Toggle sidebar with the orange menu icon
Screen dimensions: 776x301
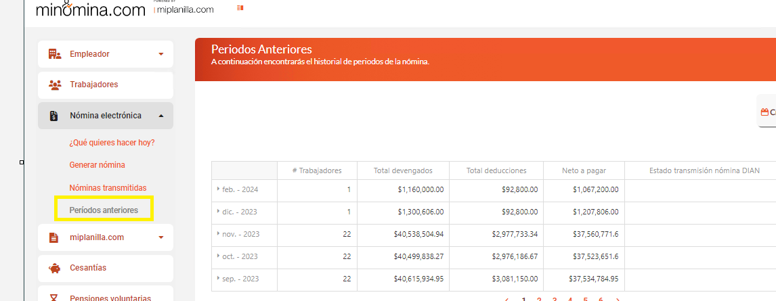click(x=240, y=8)
